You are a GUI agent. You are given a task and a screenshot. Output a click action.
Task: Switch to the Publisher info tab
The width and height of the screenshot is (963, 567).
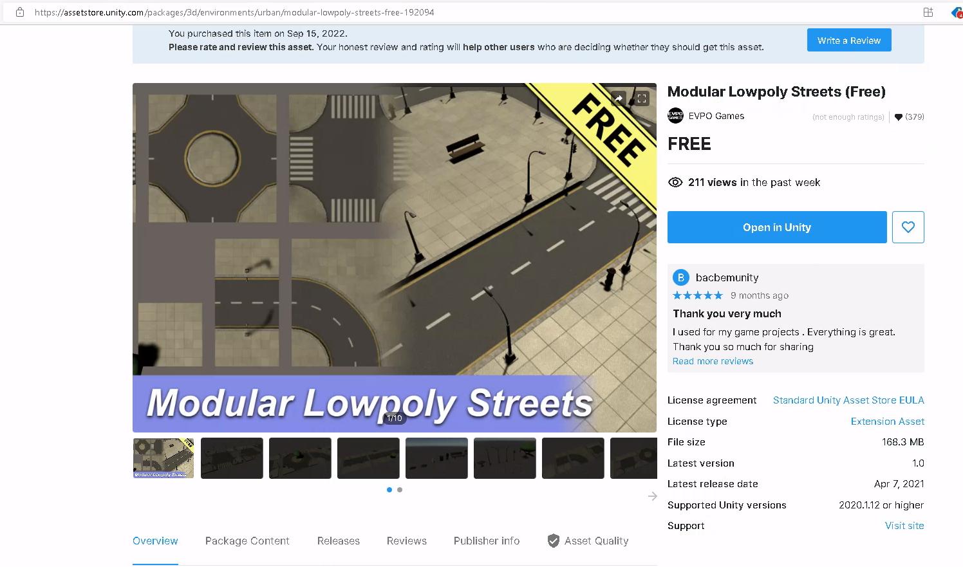[x=486, y=541]
